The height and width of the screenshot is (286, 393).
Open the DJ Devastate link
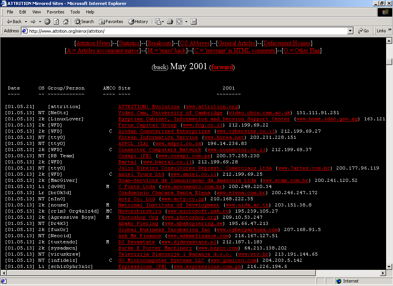tap(137, 242)
